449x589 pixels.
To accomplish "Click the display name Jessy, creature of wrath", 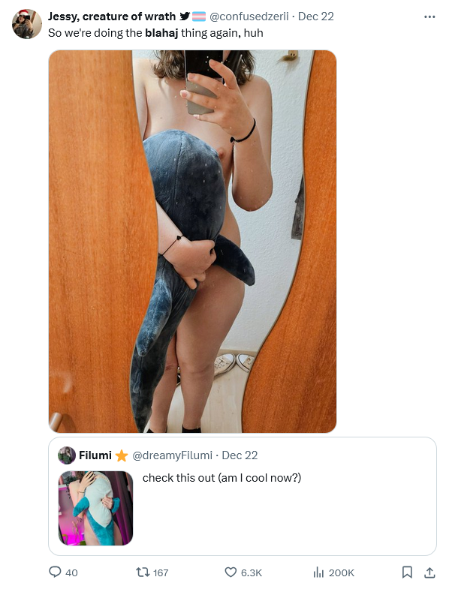I will [x=112, y=17].
